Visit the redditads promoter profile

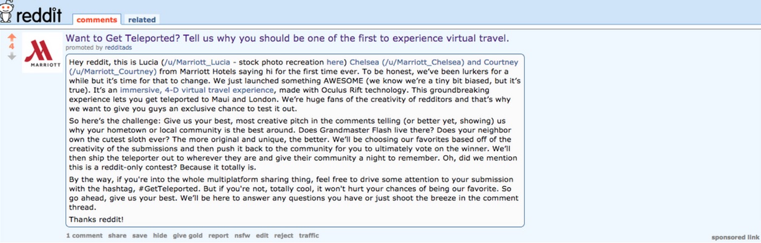118,47
